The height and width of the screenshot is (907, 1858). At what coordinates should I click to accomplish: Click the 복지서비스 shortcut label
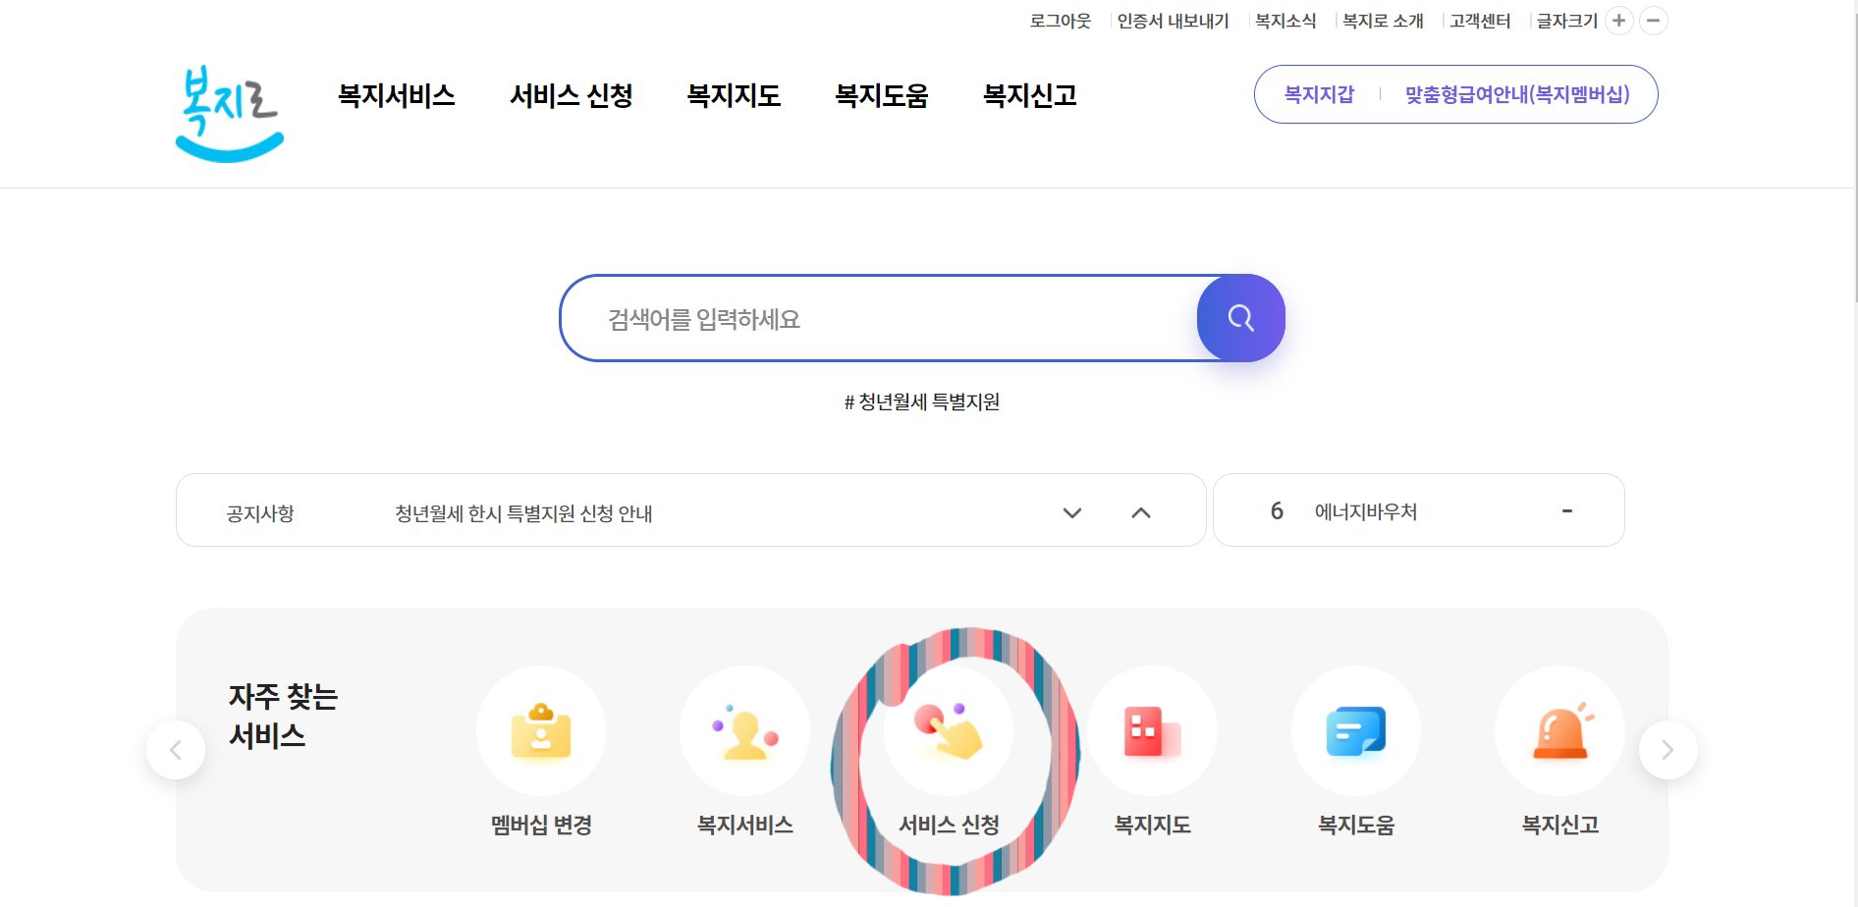click(745, 825)
